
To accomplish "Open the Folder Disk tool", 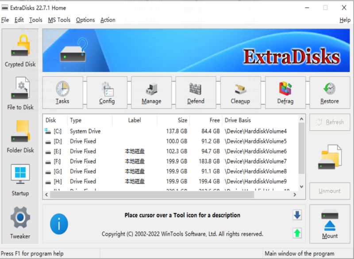I will click(x=20, y=137).
